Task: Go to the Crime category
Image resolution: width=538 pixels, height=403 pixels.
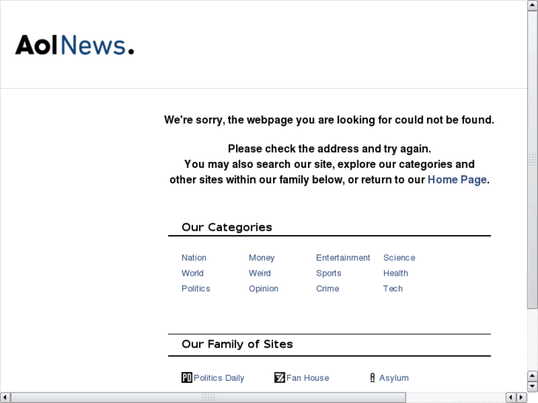Action: click(327, 288)
